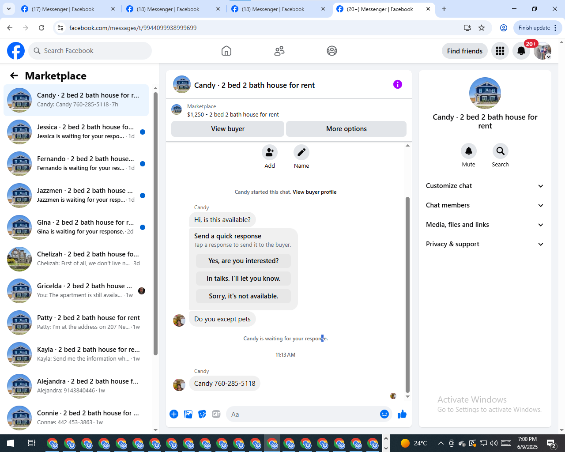This screenshot has width=565, height=452.
Task: Click the Search Facebook field
Action: point(90,51)
